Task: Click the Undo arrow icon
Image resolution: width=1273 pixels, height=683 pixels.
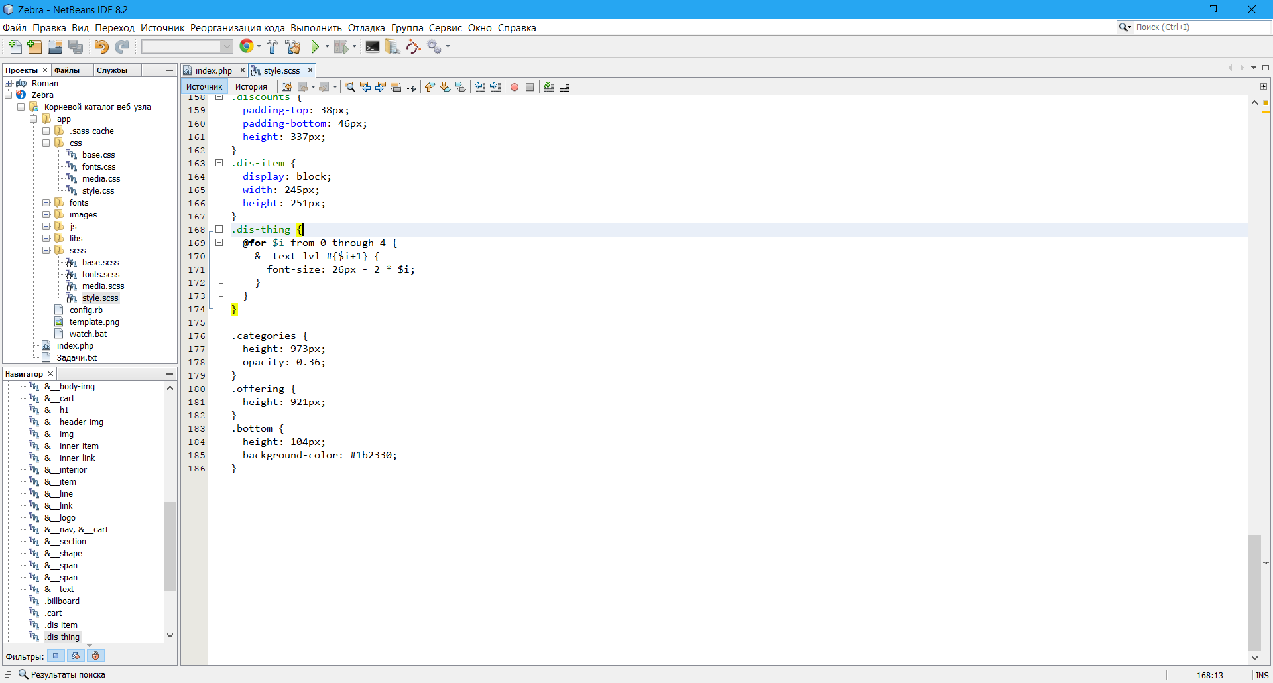Action: point(101,46)
